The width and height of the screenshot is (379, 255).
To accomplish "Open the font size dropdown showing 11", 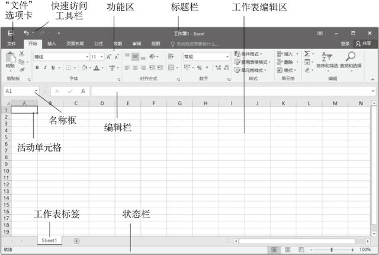I will coord(102,57).
